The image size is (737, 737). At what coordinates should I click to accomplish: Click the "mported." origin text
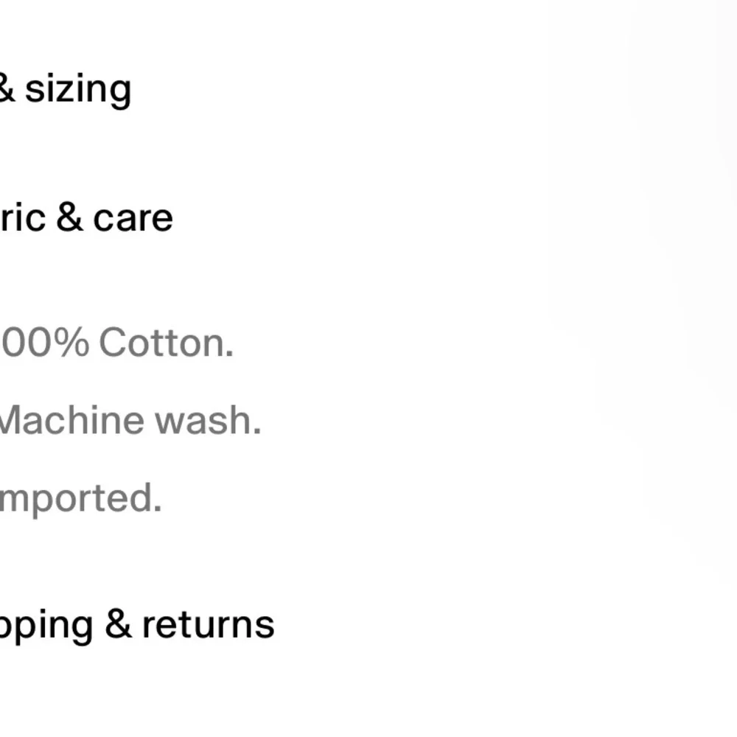pos(81,499)
